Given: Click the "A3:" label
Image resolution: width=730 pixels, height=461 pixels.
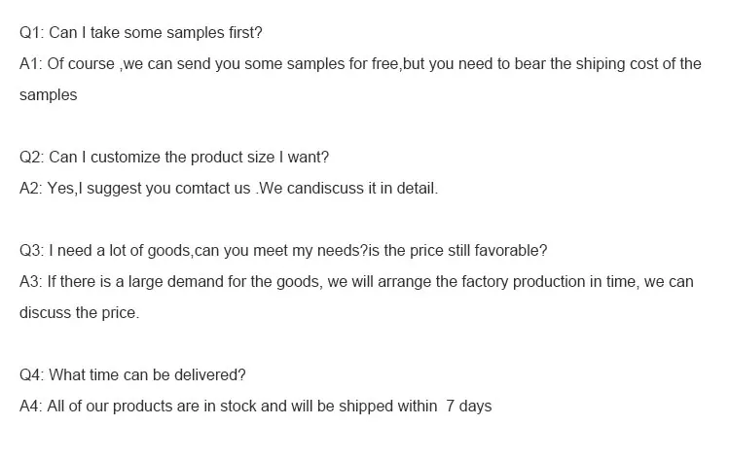Looking at the screenshot, I should pyautogui.click(x=31, y=282).
